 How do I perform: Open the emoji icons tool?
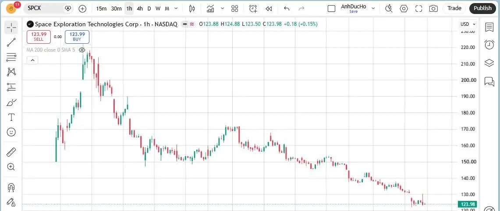coord(11,132)
